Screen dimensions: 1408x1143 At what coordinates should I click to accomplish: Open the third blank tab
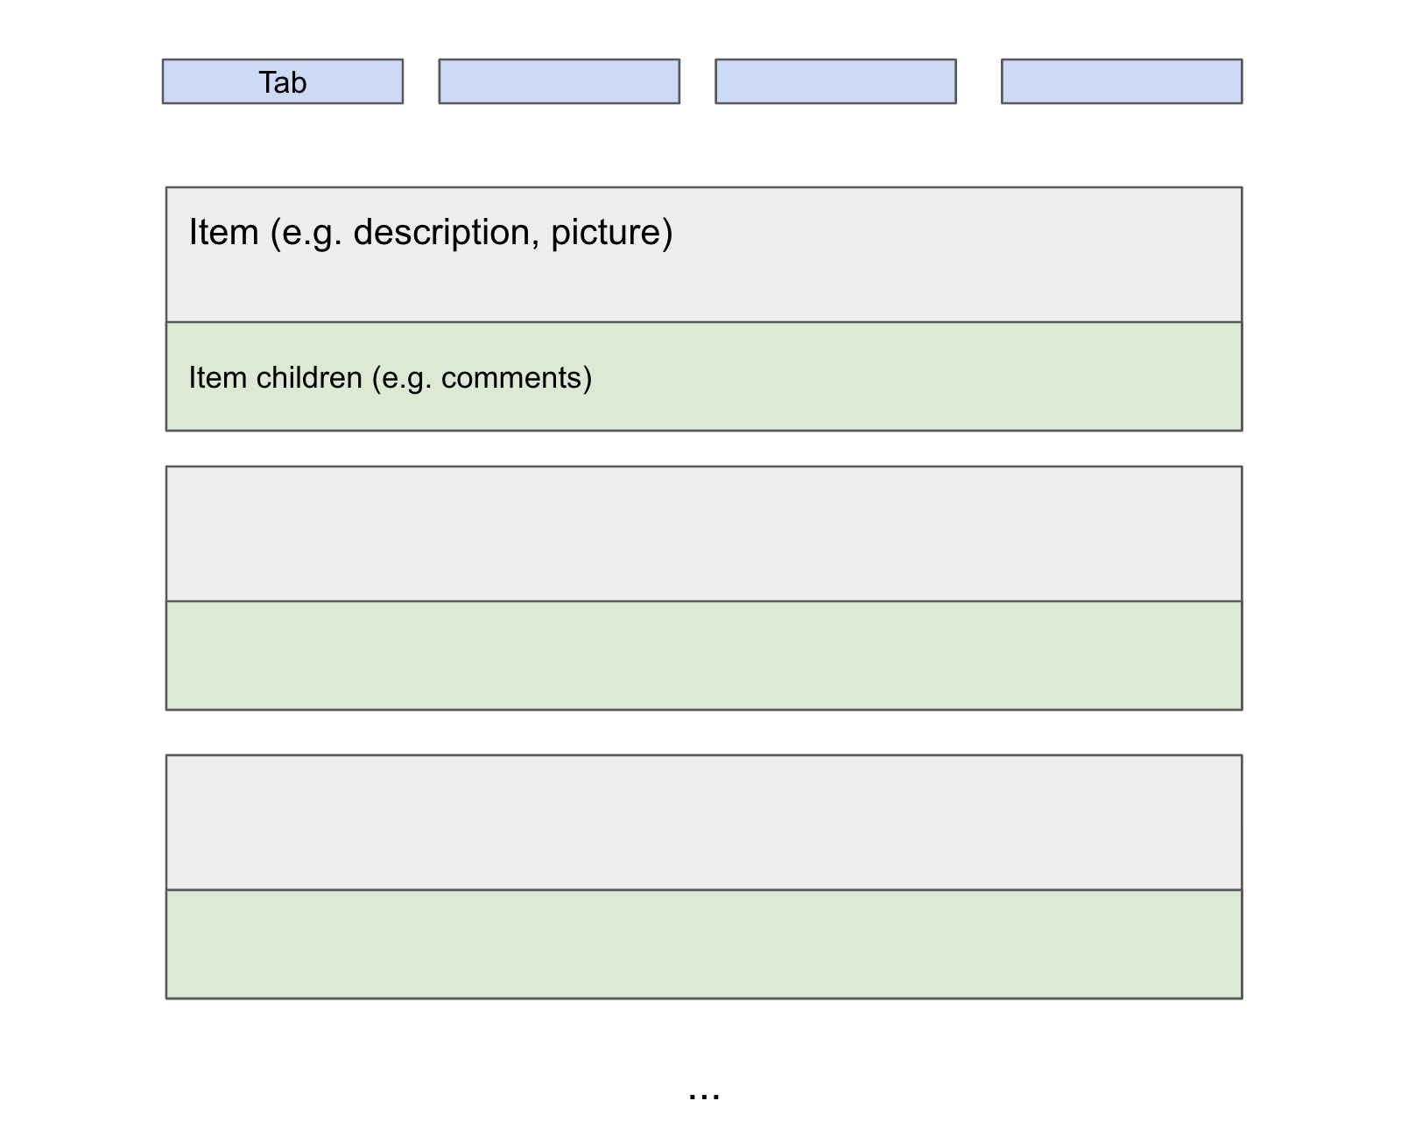(x=835, y=81)
